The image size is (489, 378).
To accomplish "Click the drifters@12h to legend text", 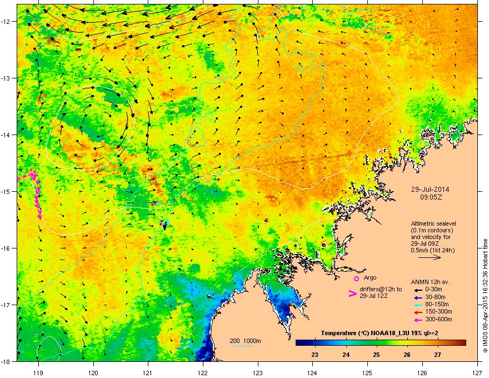I will (x=381, y=289).
